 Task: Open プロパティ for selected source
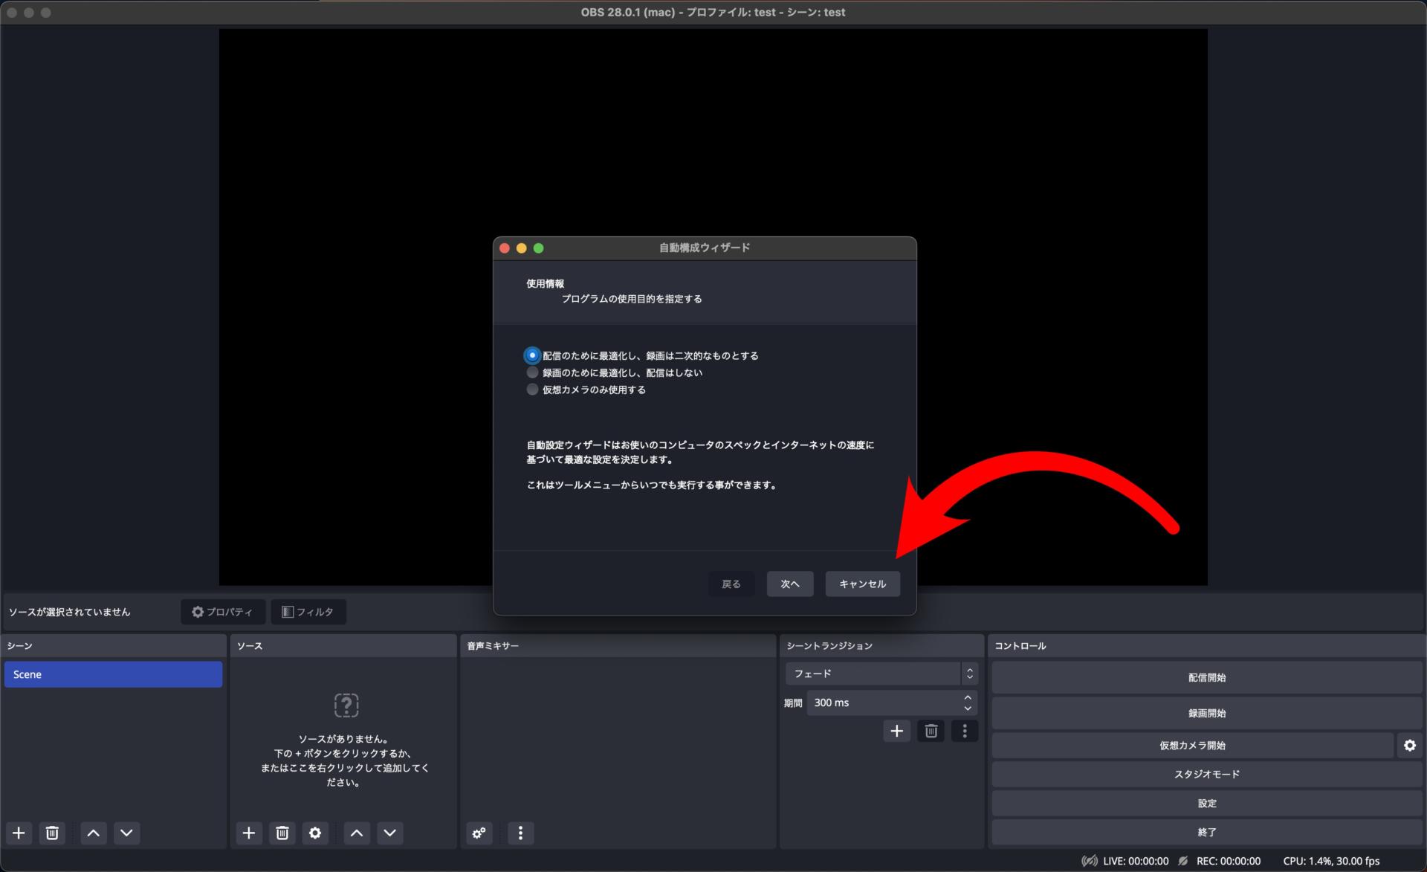[x=223, y=612]
